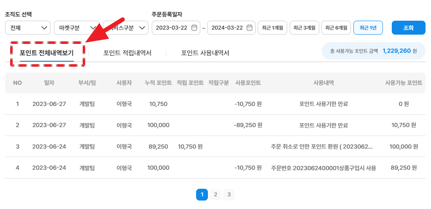Choose the 최근 6개월 range button
This screenshot has height=209, width=431.
[336, 28]
